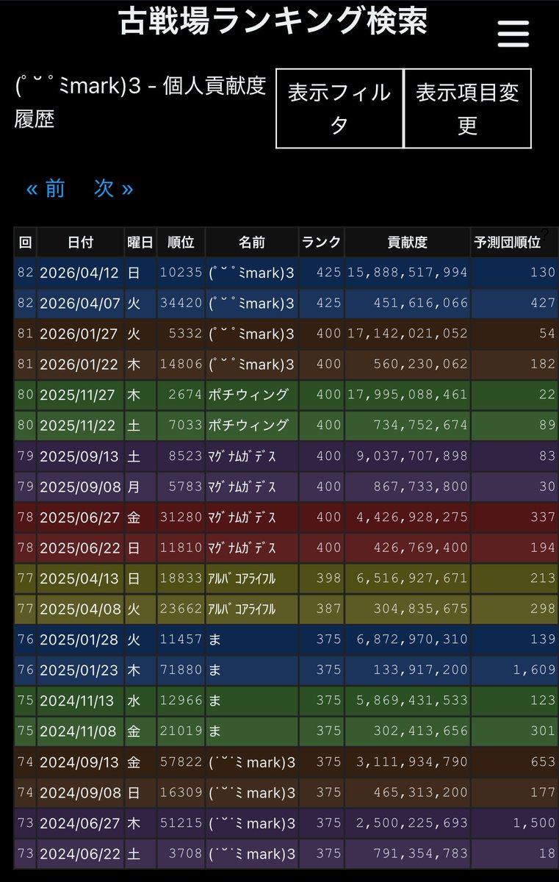Click name ポチウィング in 2025/11/27 row
Viewport: 559px width, 882px height.
(248, 395)
